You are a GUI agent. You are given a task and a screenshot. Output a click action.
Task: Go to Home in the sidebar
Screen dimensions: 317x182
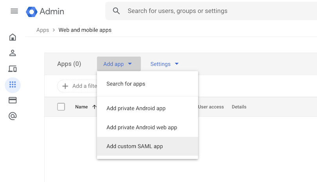pos(13,37)
